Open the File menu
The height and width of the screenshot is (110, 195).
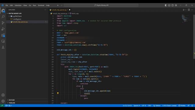coord(7,5)
